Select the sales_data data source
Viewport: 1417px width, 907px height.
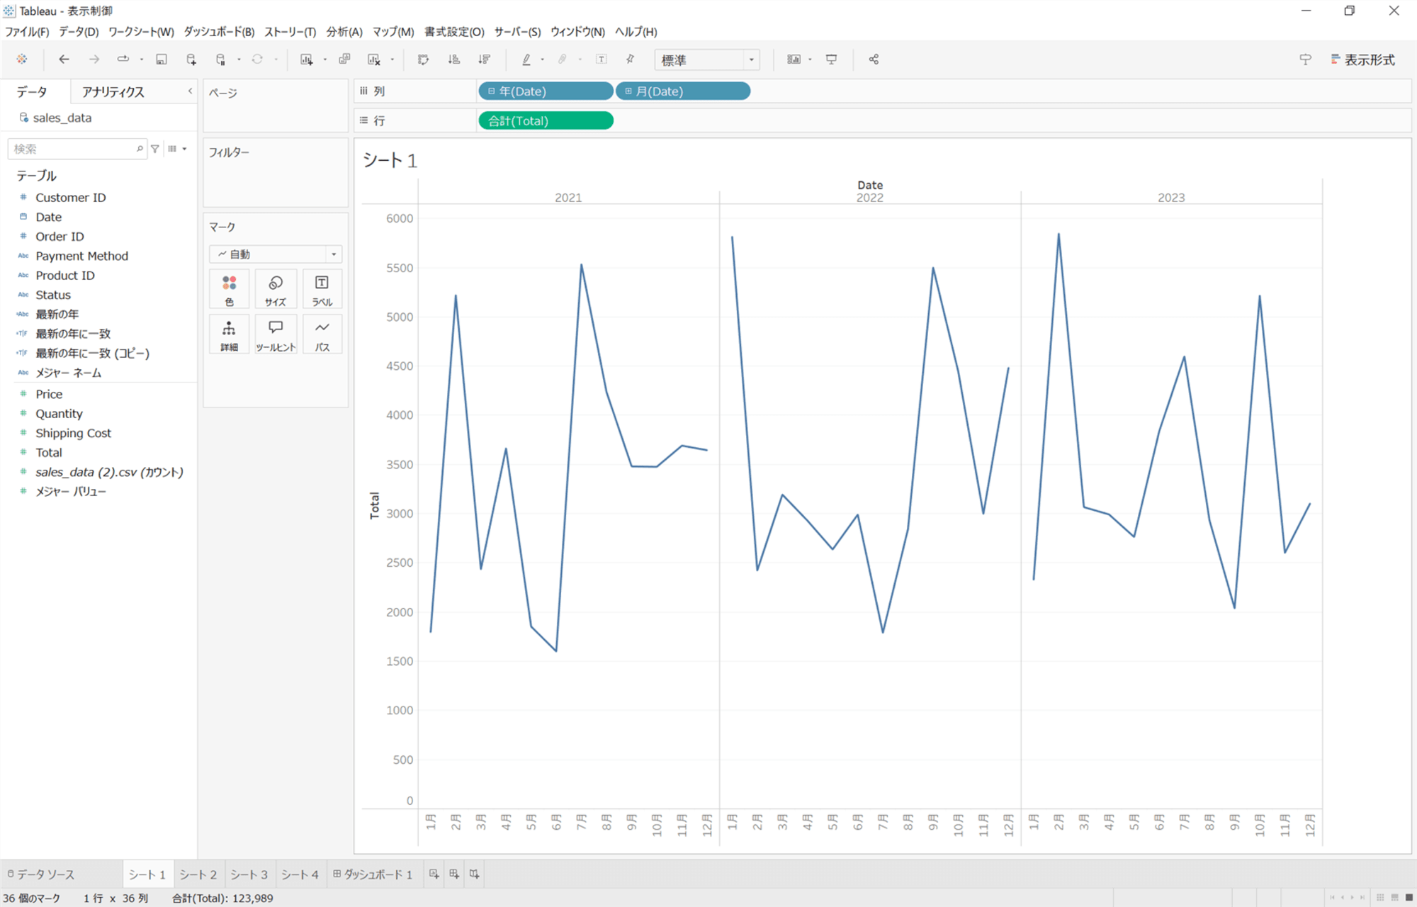pos(62,118)
